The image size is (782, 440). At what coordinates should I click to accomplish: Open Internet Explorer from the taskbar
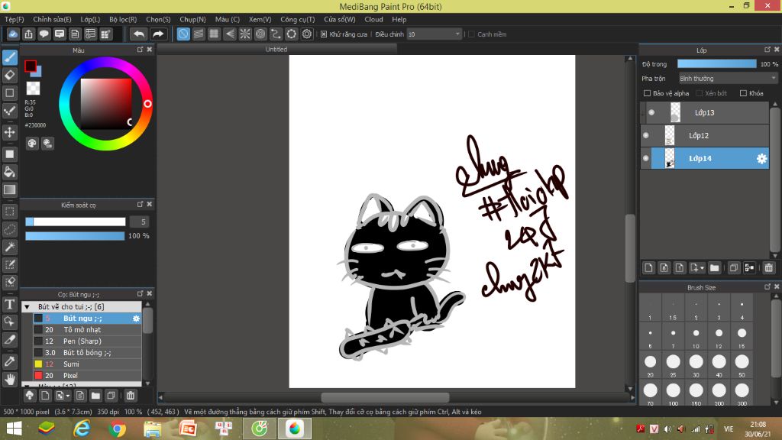pyautogui.click(x=82, y=429)
